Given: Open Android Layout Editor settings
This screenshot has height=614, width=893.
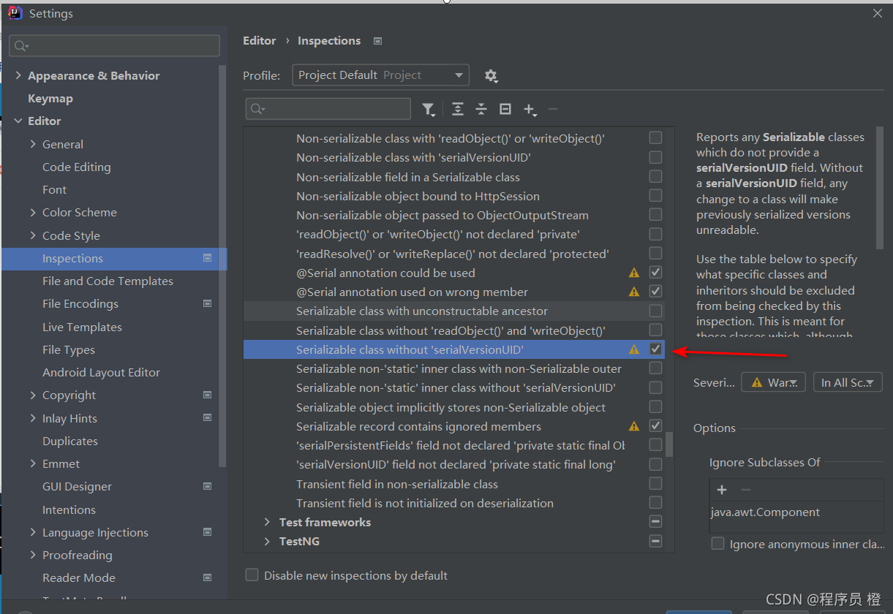Looking at the screenshot, I should click(101, 372).
